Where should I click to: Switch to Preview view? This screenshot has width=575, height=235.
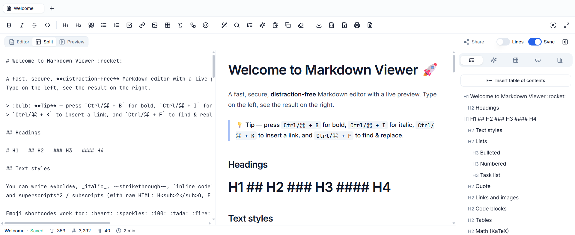pyautogui.click(x=72, y=42)
